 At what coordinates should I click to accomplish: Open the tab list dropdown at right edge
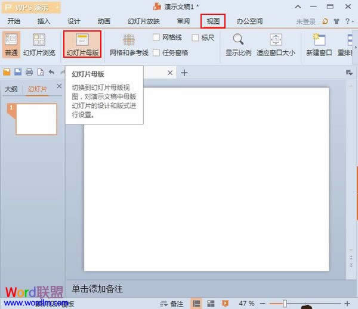pos(349,73)
